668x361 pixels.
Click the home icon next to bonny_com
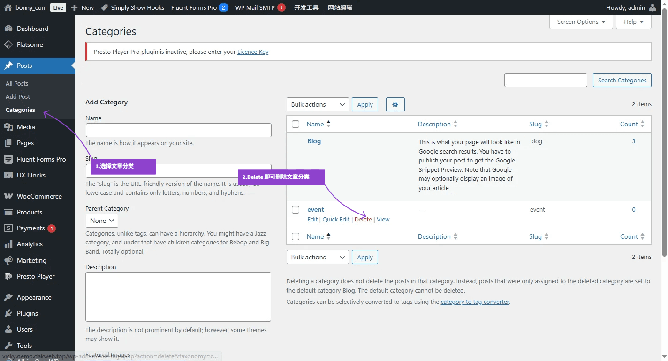coord(8,7)
